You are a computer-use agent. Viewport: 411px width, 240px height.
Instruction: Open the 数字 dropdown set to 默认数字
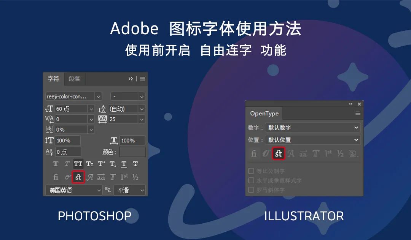pos(313,128)
